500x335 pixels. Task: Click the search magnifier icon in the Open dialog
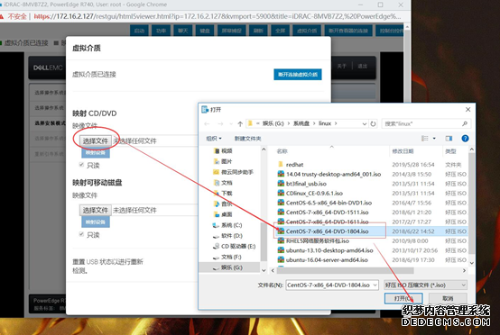pyautogui.click(x=465, y=123)
